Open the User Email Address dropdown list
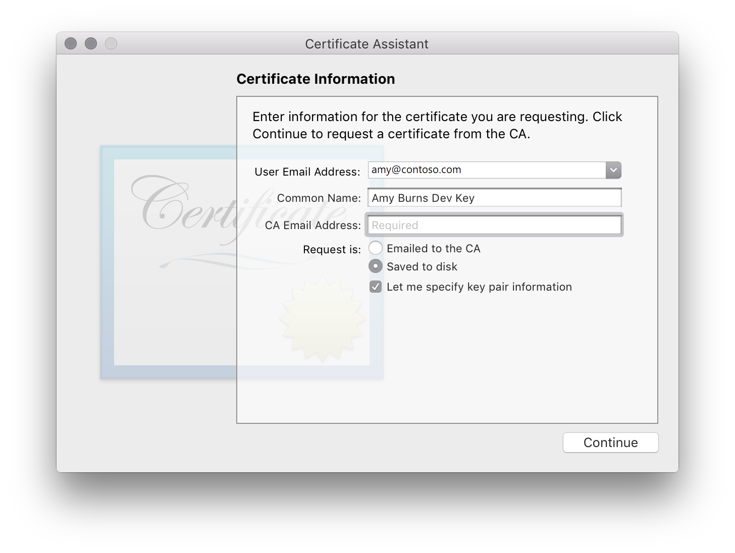 pyautogui.click(x=613, y=170)
